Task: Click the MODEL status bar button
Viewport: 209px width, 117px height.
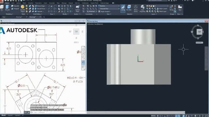Action: (x=153, y=116)
